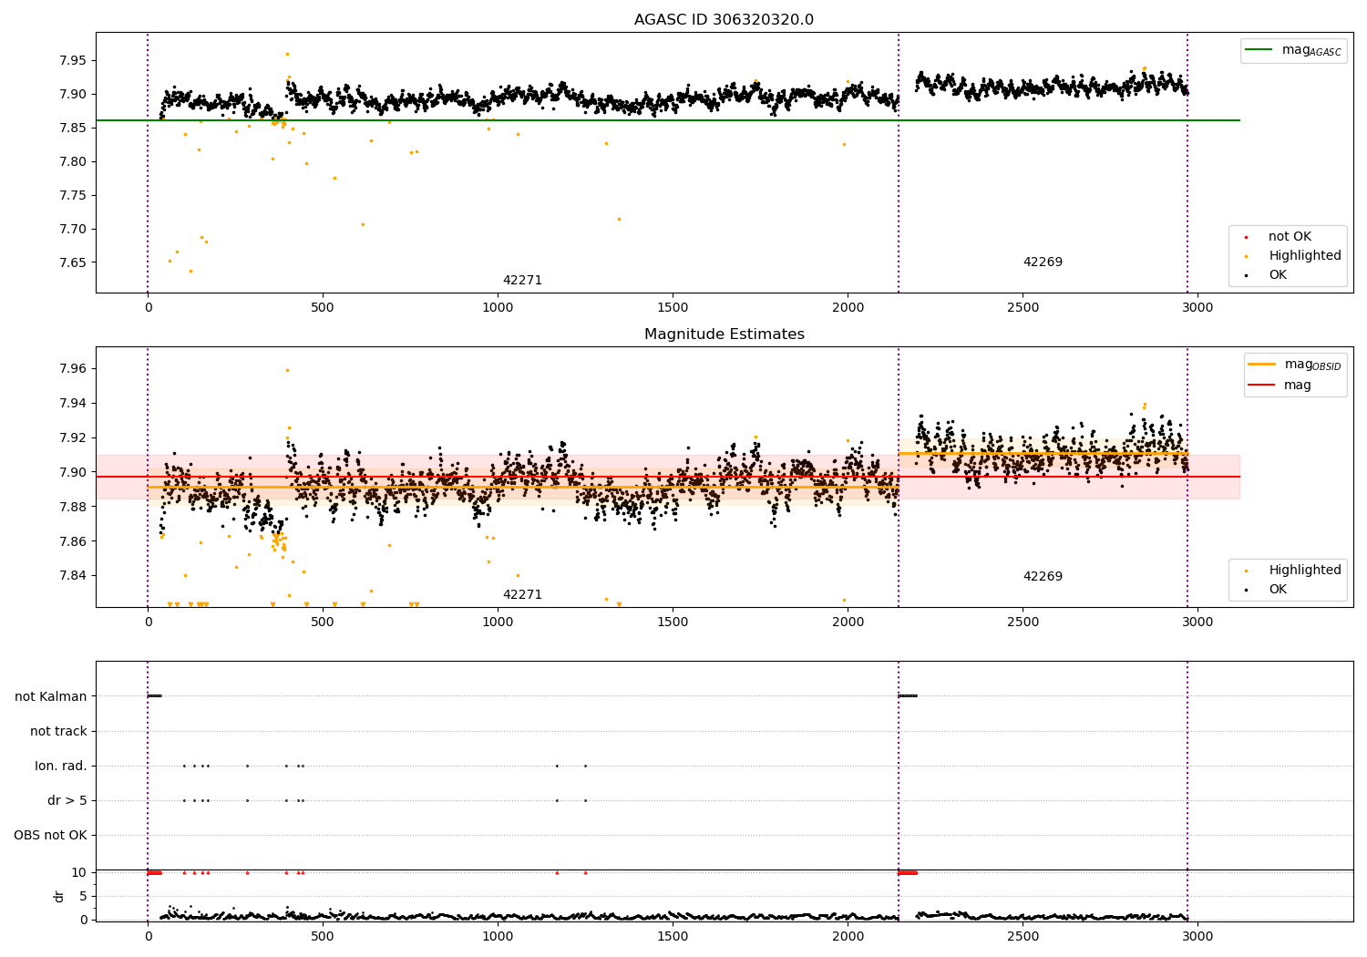The width and height of the screenshot is (1367, 957).
Task: Click the red 'mag' legend entry in middle plot
Action: [x=1297, y=386]
